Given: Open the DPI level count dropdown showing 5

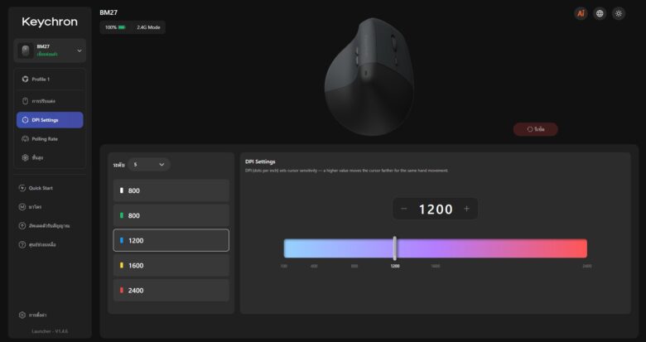Looking at the screenshot, I should coord(149,165).
